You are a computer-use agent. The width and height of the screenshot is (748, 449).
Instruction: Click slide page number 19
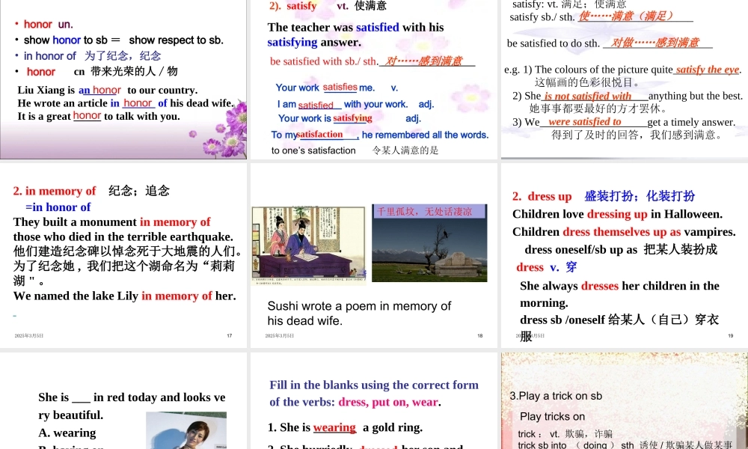pyautogui.click(x=731, y=336)
